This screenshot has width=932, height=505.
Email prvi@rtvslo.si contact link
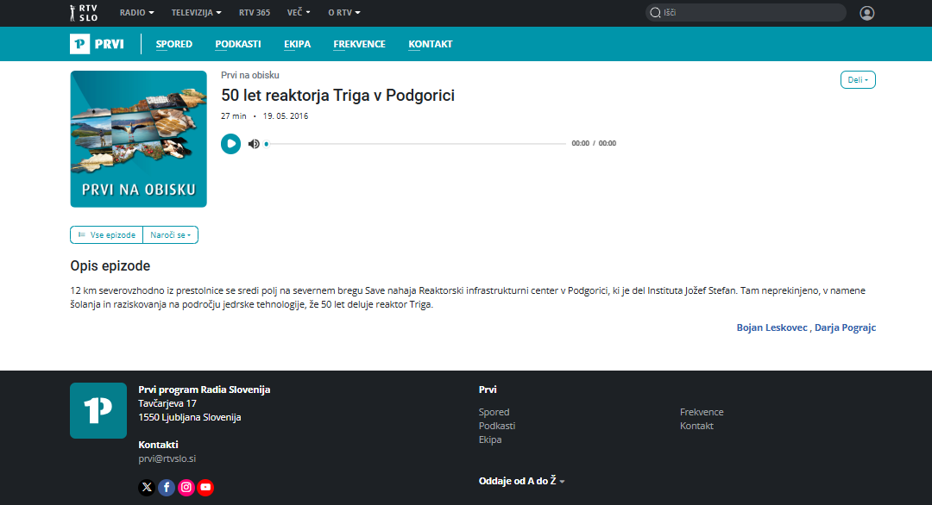click(x=167, y=458)
